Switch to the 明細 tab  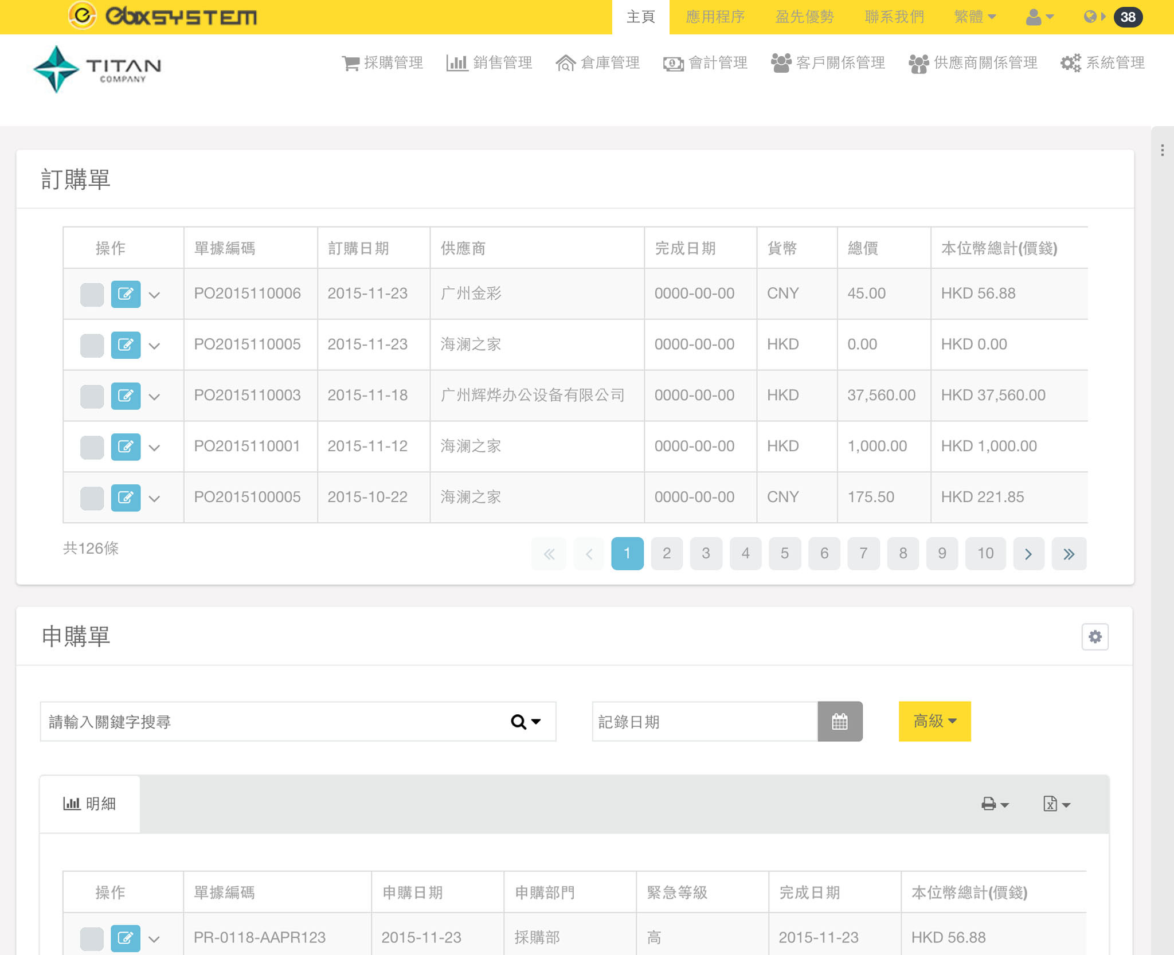click(x=89, y=804)
